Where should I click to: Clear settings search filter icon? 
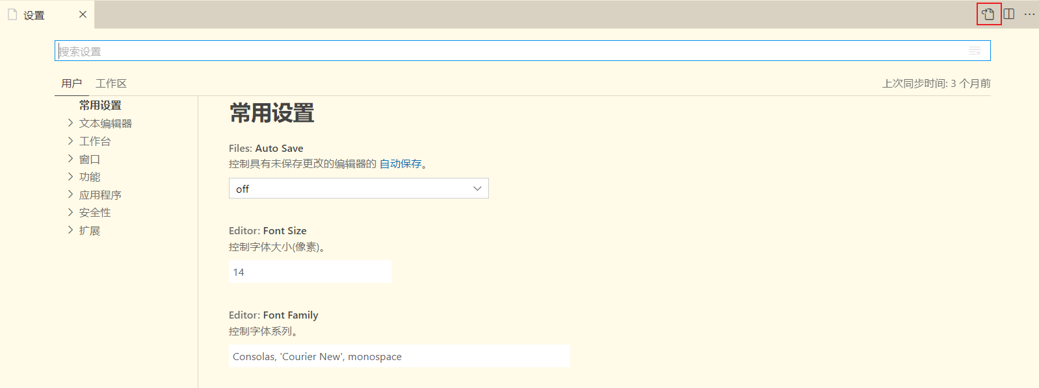pyautogui.click(x=975, y=51)
